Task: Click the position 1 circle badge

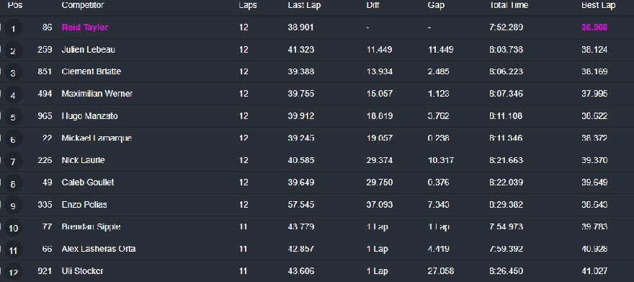Action: tap(14, 28)
